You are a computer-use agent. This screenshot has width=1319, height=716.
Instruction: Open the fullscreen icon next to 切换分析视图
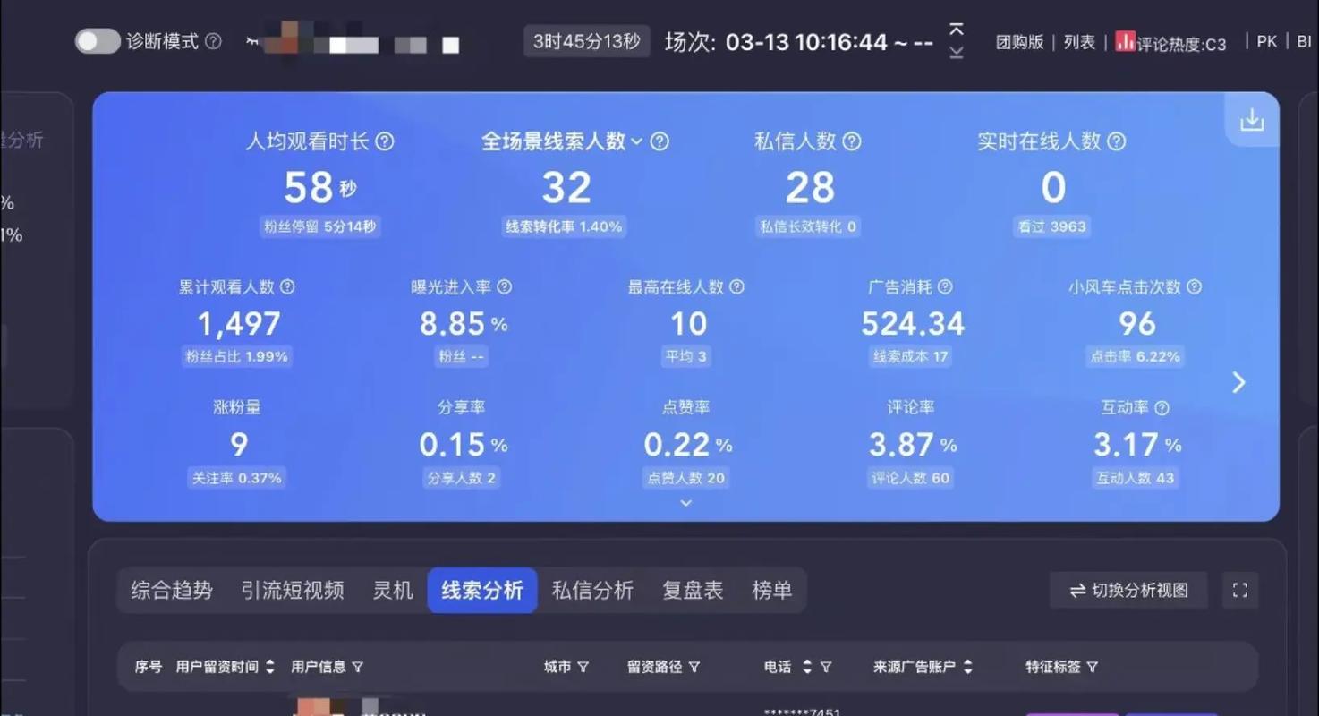[1240, 590]
